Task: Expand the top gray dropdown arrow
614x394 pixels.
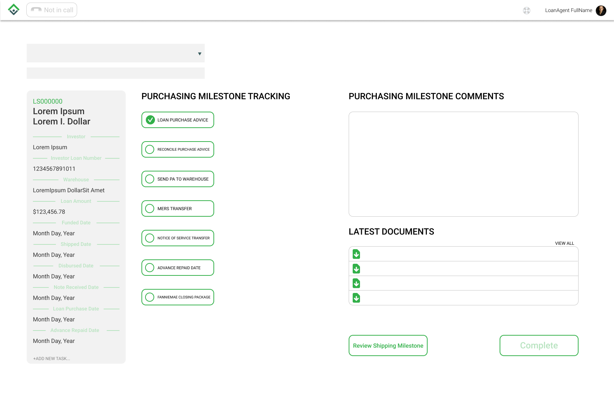Action: coord(200,54)
